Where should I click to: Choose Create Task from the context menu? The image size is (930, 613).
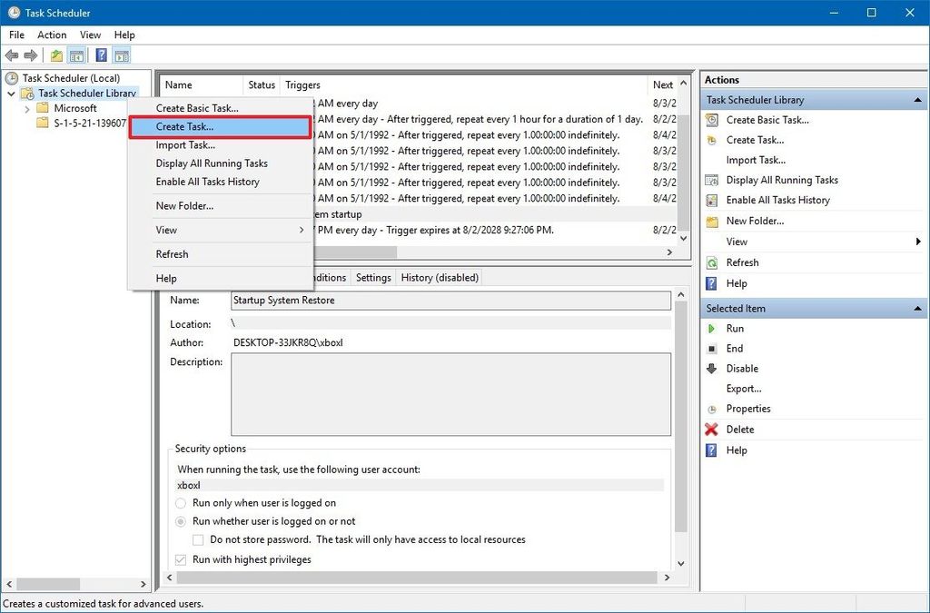point(186,126)
